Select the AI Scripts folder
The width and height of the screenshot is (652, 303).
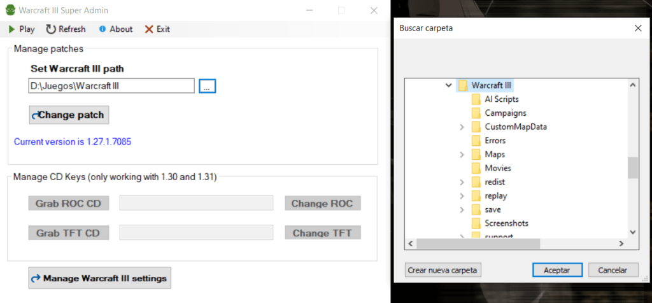coord(502,99)
